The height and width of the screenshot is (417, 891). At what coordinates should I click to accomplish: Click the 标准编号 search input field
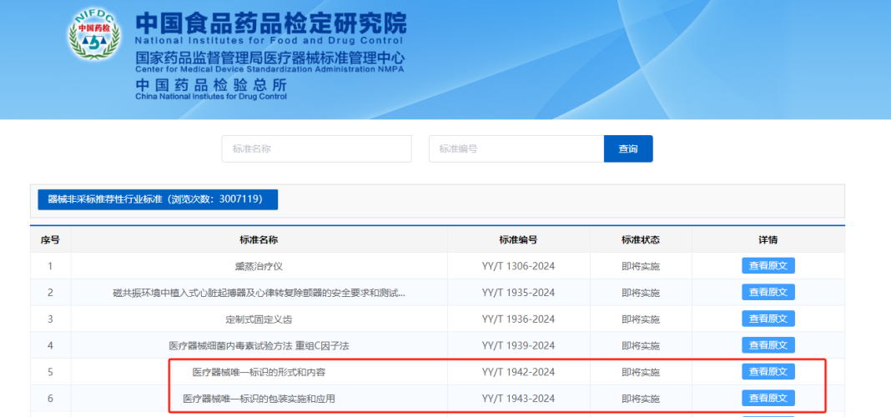tap(516, 148)
